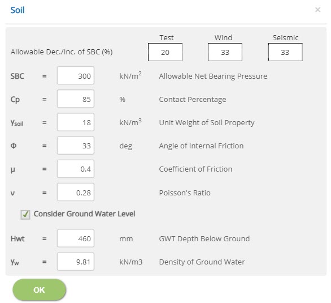Viewport: 331px width, 303px height.
Task: Click the Soil dialog title
Action: 18,10
